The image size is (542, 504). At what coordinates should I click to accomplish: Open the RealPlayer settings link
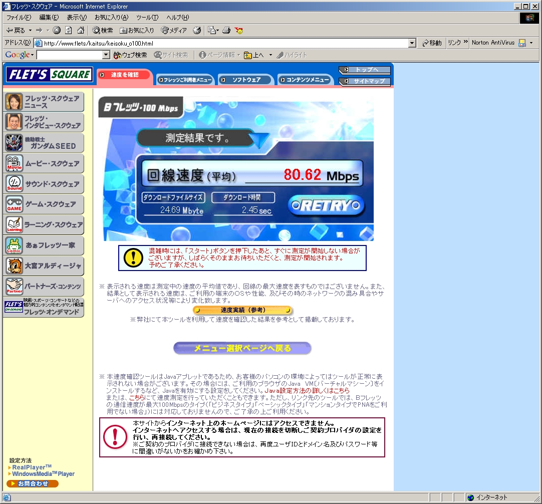(x=32, y=467)
